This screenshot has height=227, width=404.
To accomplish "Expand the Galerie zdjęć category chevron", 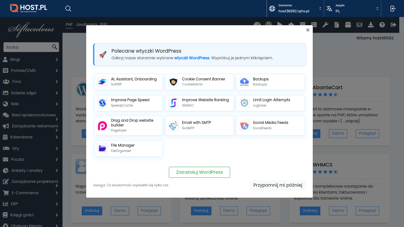I will (57, 93).
